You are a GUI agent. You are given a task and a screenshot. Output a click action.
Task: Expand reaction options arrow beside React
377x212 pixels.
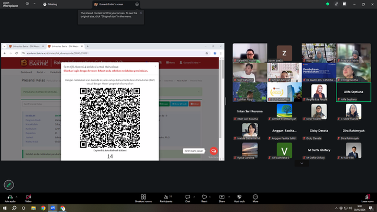click(x=210, y=197)
